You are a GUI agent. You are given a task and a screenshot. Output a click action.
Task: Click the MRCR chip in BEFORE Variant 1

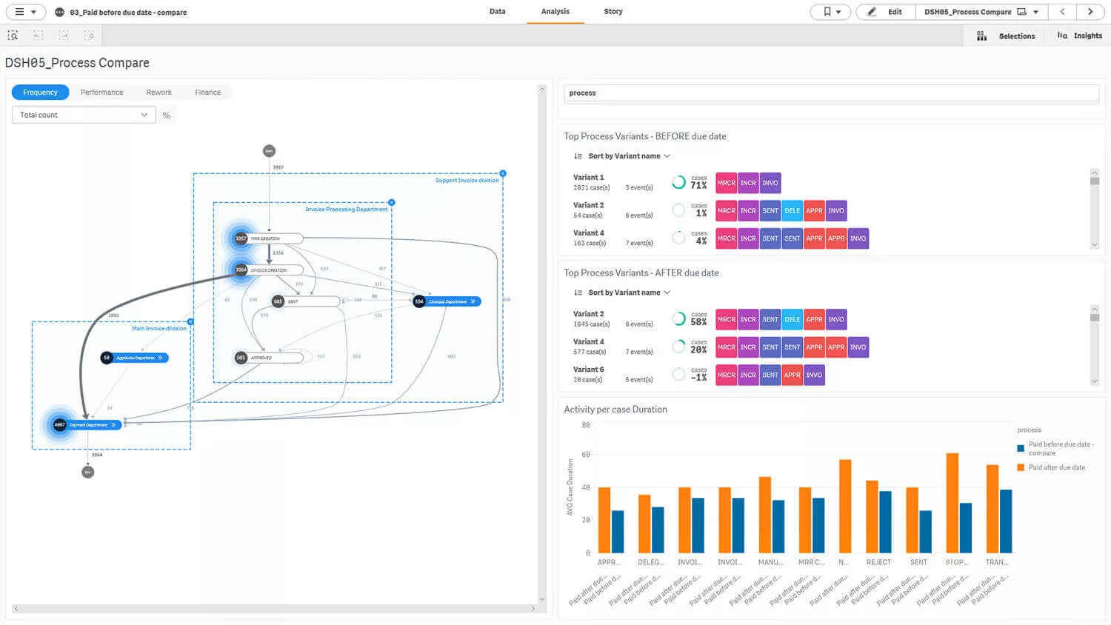(726, 183)
